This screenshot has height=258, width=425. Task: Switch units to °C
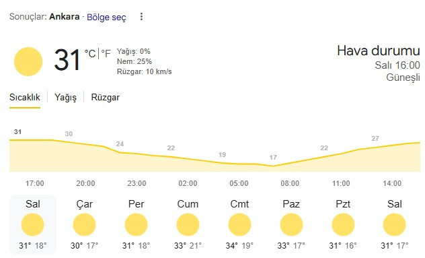click(x=90, y=53)
